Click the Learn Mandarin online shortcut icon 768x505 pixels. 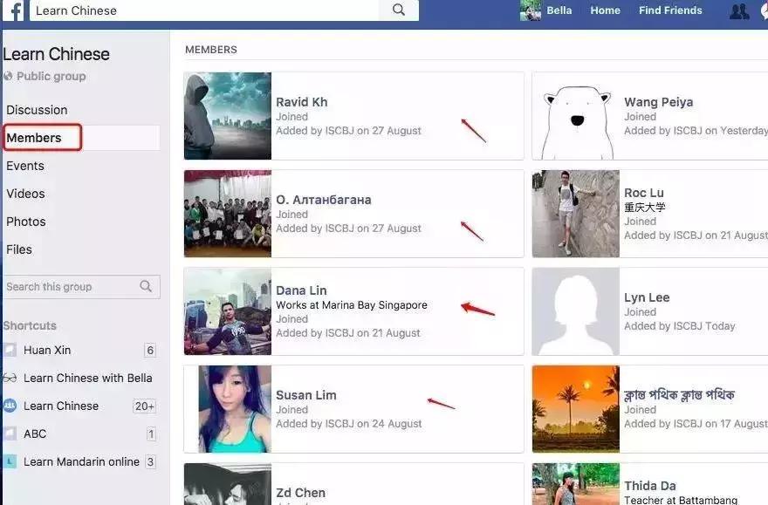tap(10, 461)
